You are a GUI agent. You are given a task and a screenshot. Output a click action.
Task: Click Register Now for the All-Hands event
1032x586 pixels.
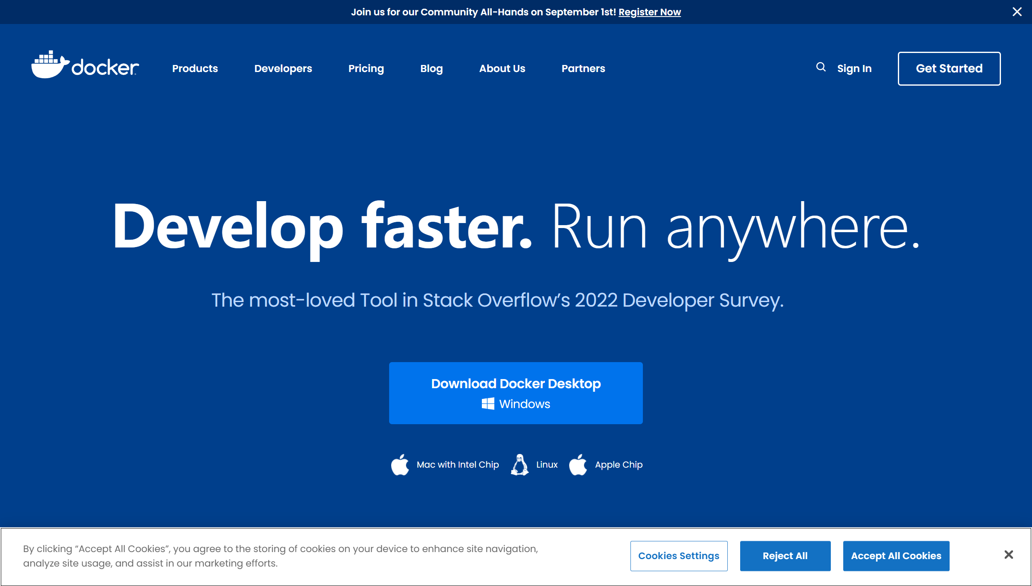[x=649, y=12]
